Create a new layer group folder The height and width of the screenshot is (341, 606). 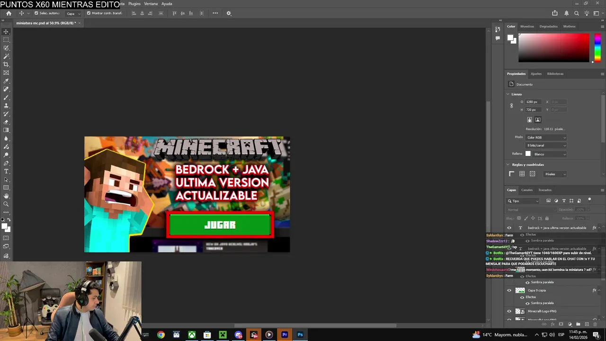pos(578,324)
